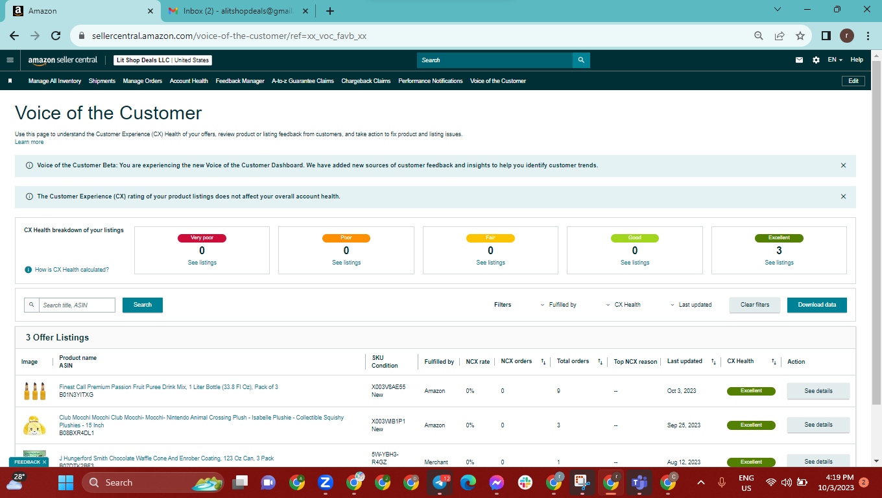
Task: Open Performance Notifications
Action: pos(431,81)
